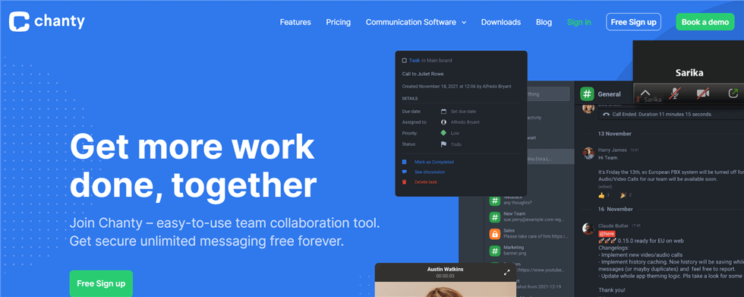Click the General channel hash icon
Image resolution: width=744 pixels, height=297 pixels.
[588, 94]
